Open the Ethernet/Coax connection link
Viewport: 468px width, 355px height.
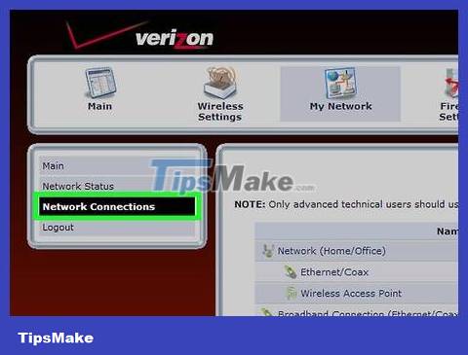[x=334, y=272]
